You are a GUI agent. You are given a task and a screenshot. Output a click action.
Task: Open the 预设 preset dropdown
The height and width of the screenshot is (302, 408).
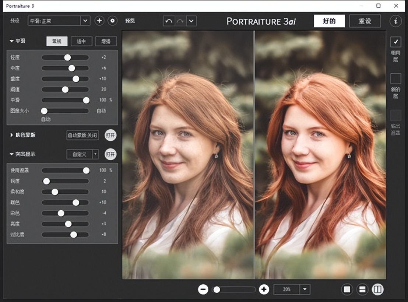point(85,21)
